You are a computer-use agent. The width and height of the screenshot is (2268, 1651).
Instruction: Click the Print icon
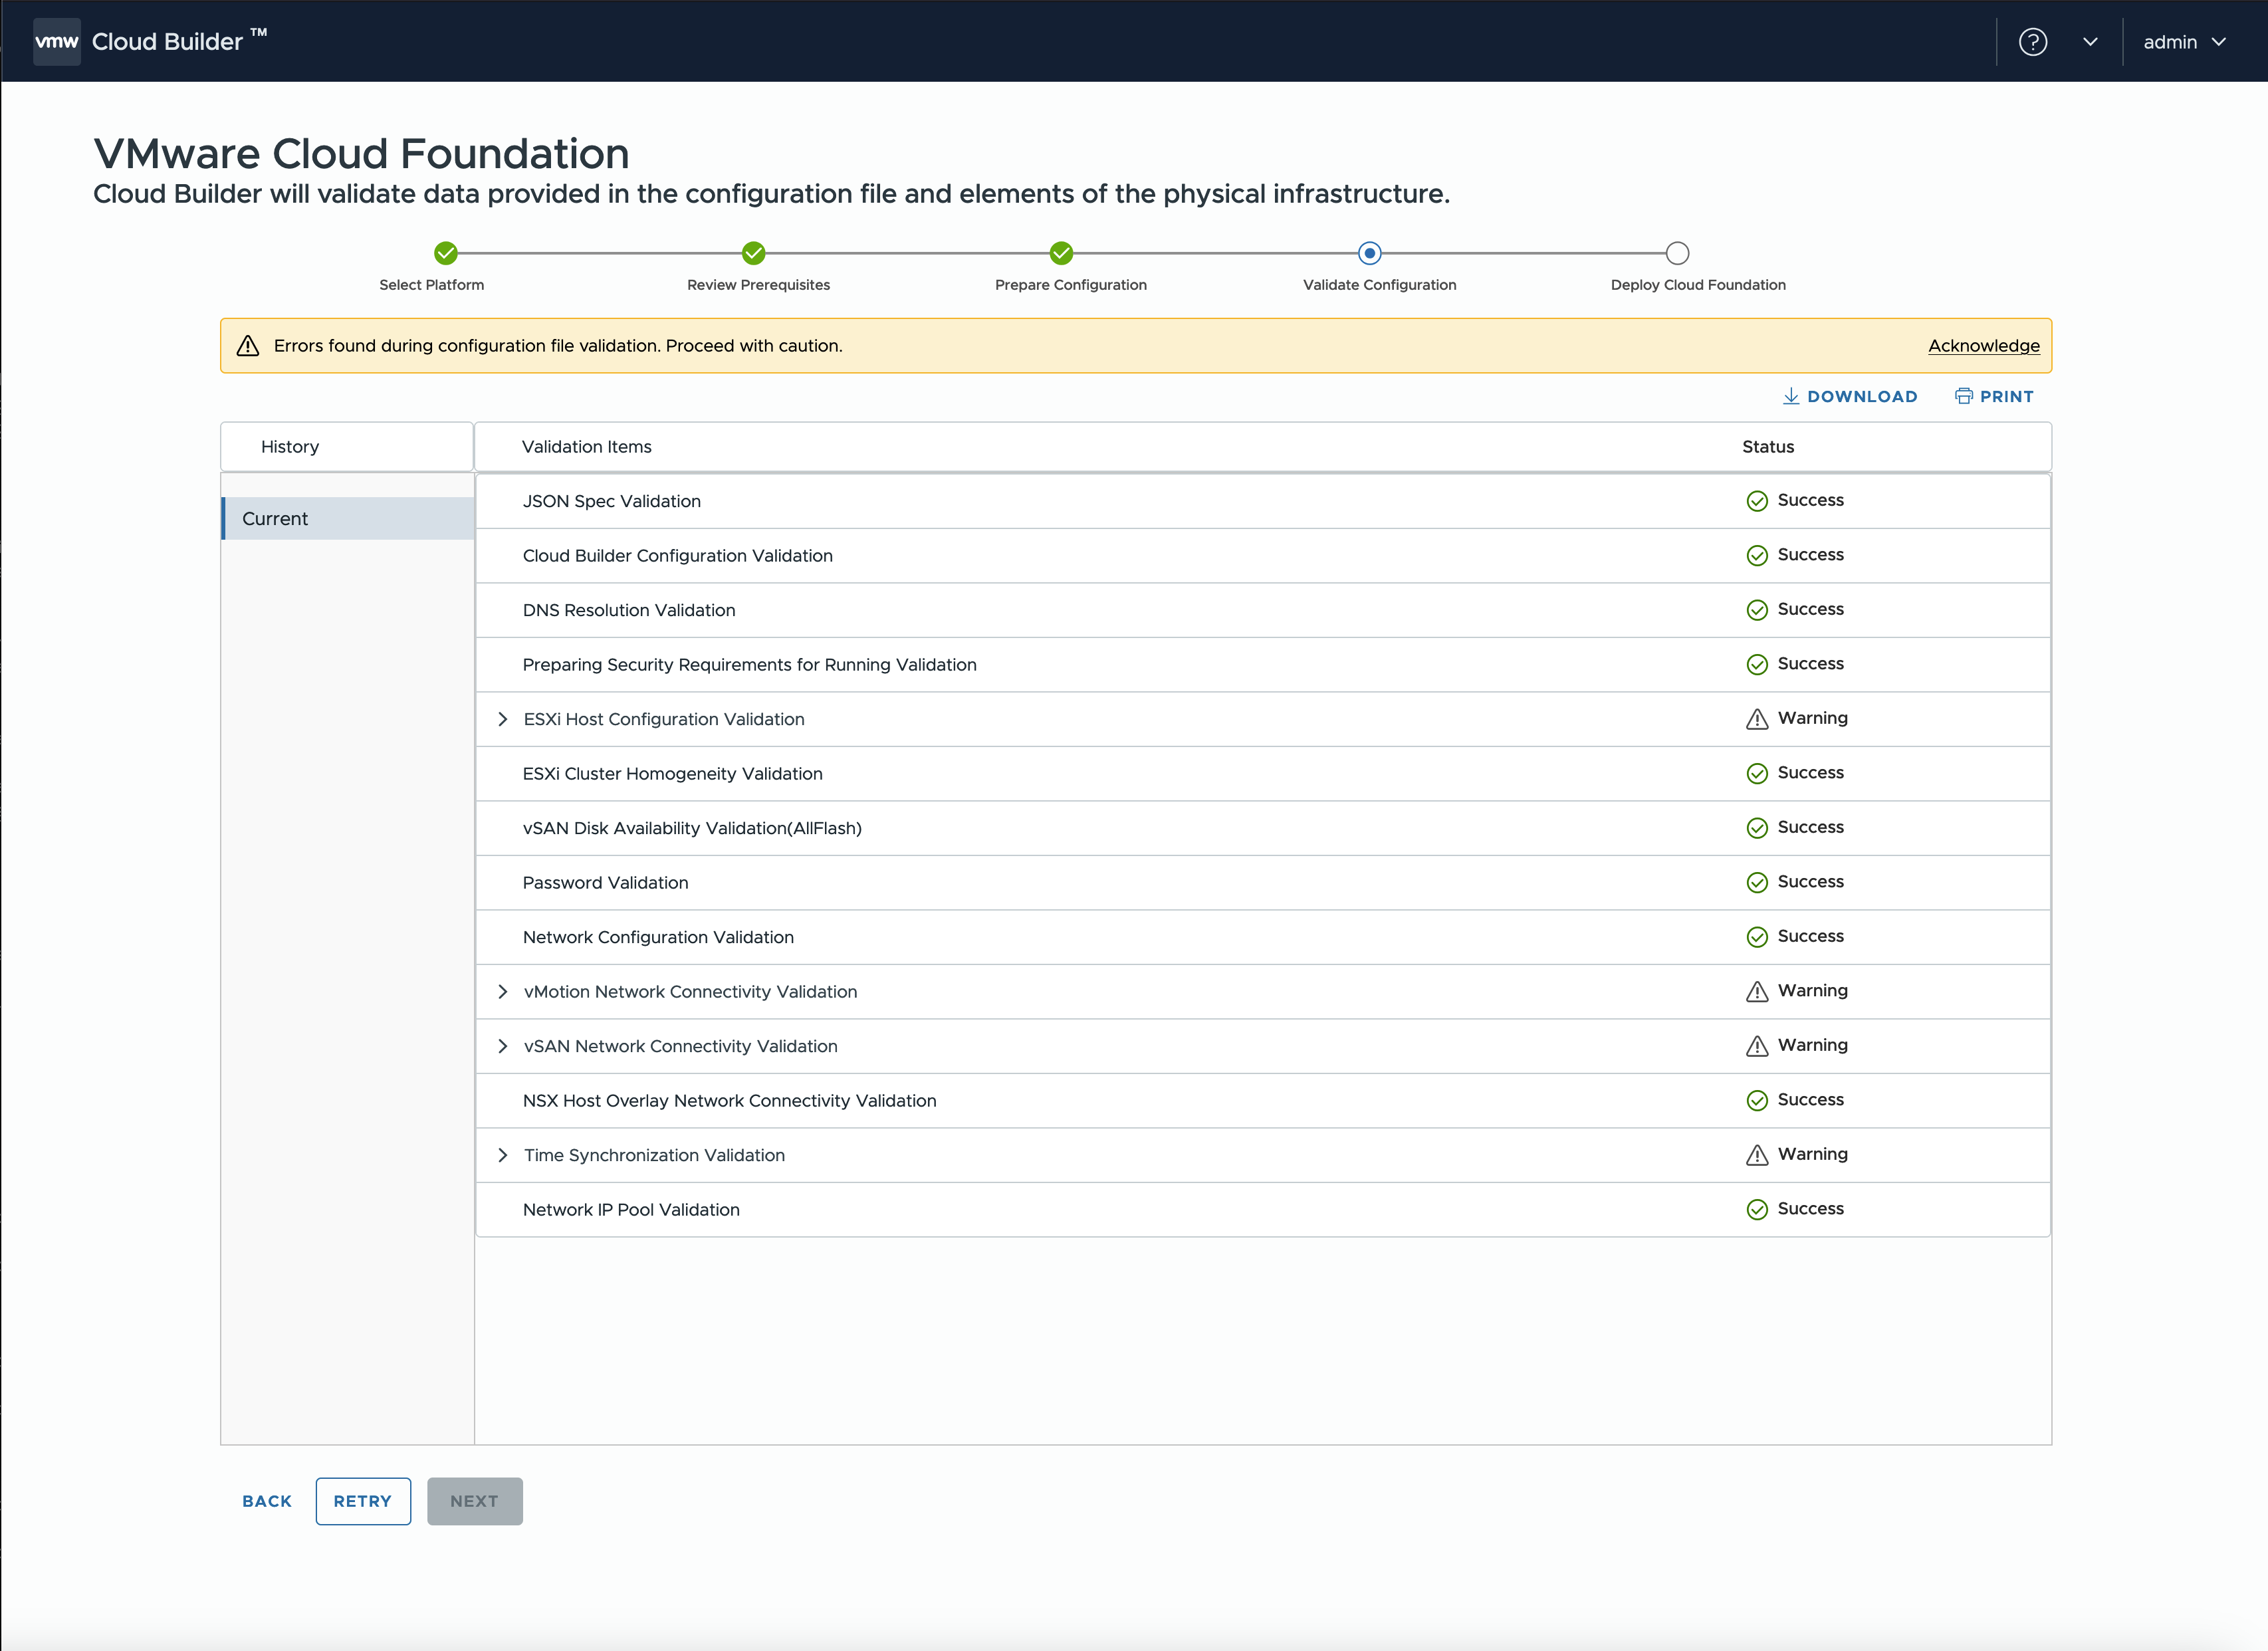tap(1963, 396)
